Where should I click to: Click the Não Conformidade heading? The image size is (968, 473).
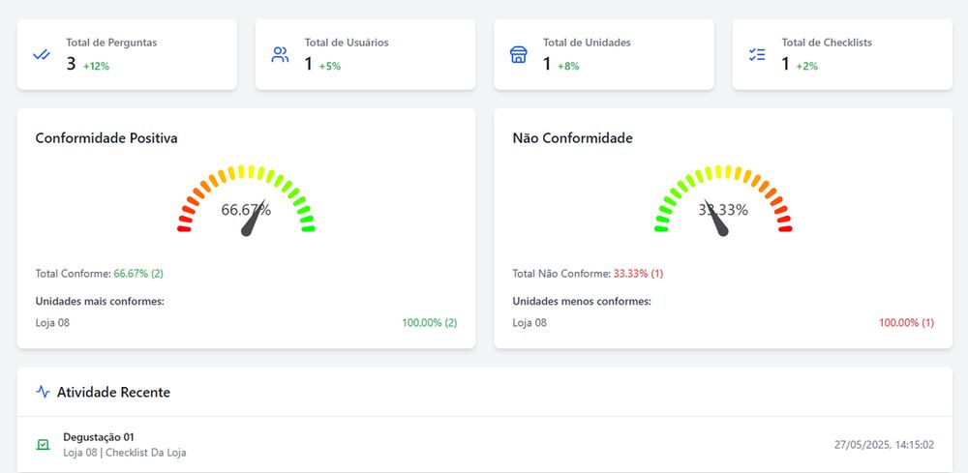click(572, 138)
